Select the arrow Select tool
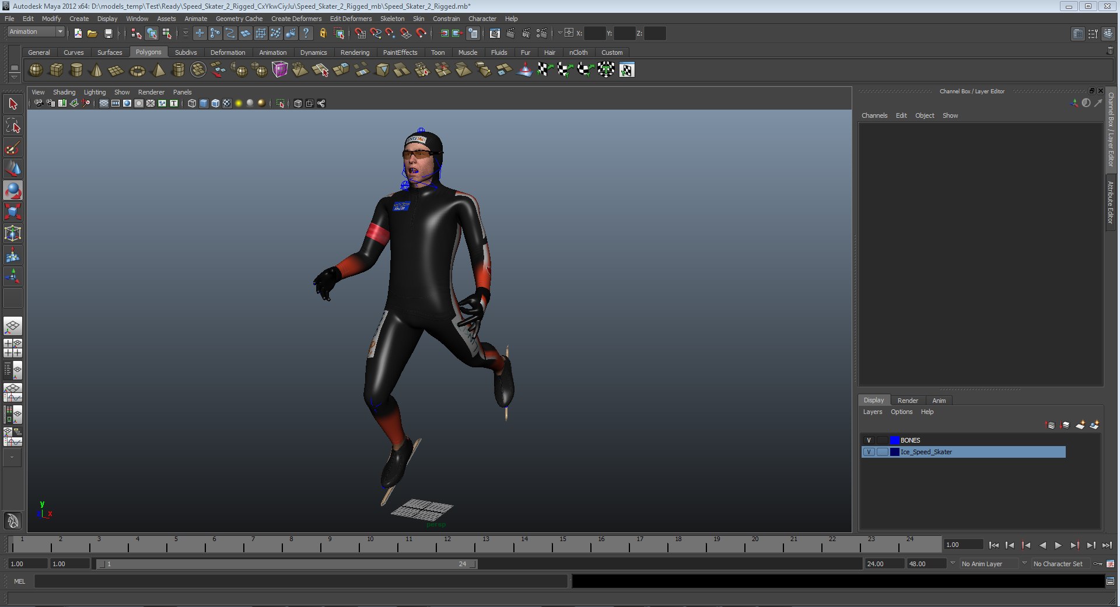1120x607 pixels. [x=13, y=104]
